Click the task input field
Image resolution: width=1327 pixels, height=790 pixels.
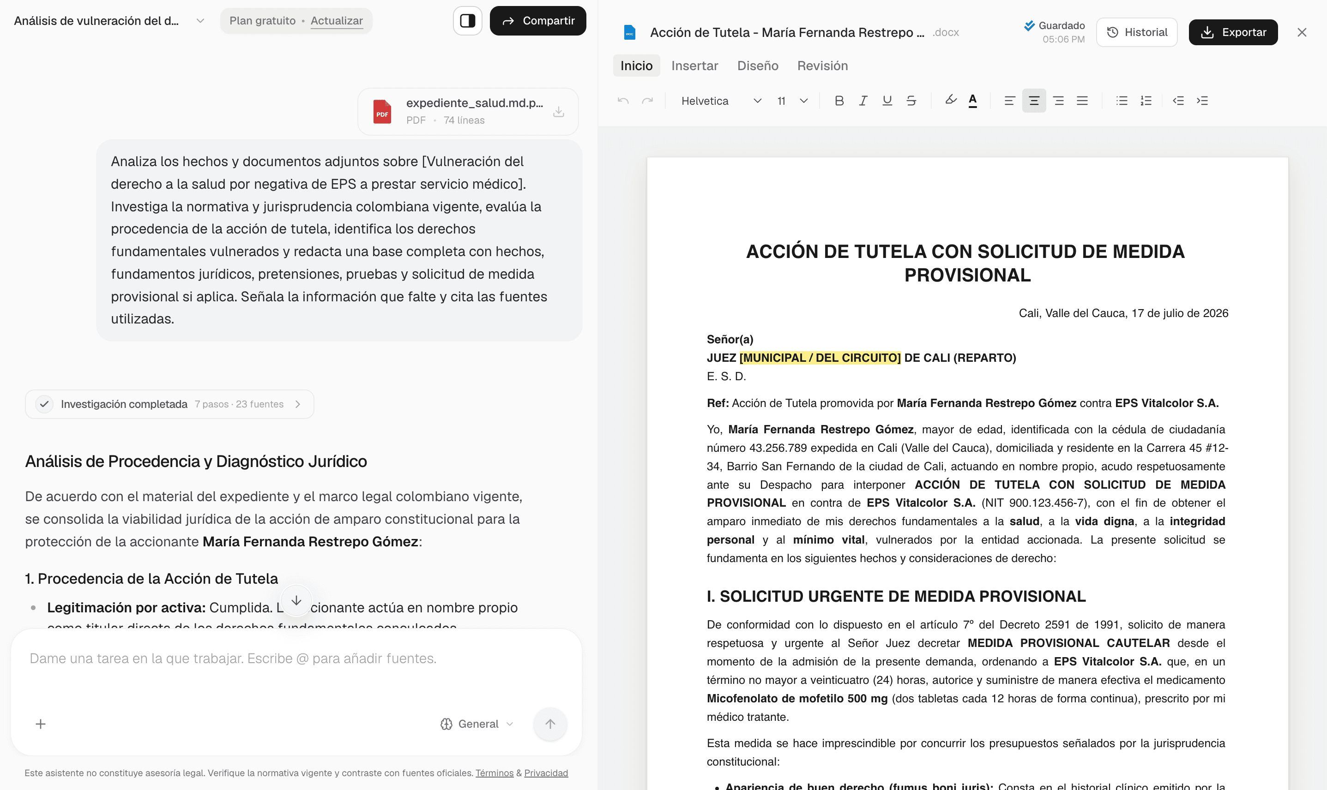(x=296, y=658)
